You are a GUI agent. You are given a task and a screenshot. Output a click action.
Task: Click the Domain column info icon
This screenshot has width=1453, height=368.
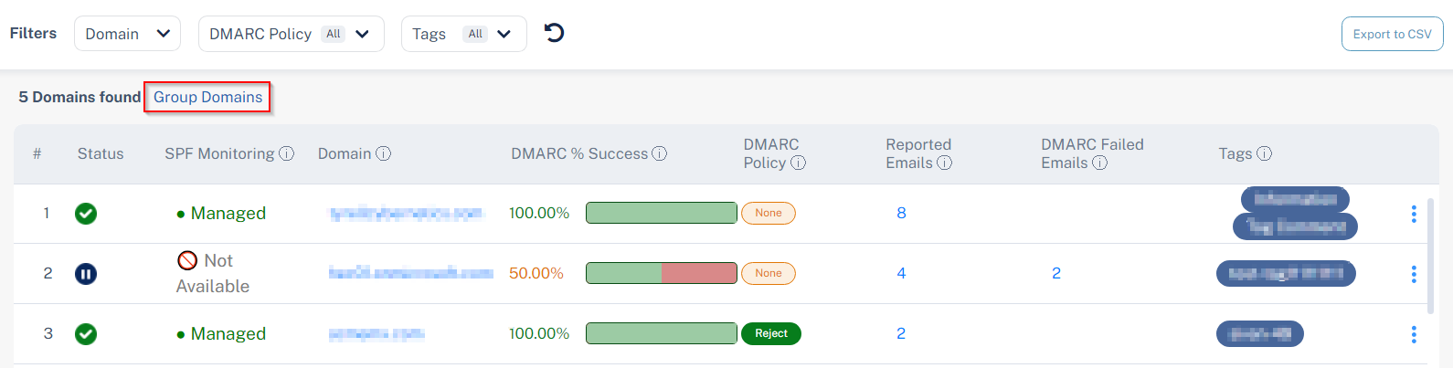[x=384, y=153]
